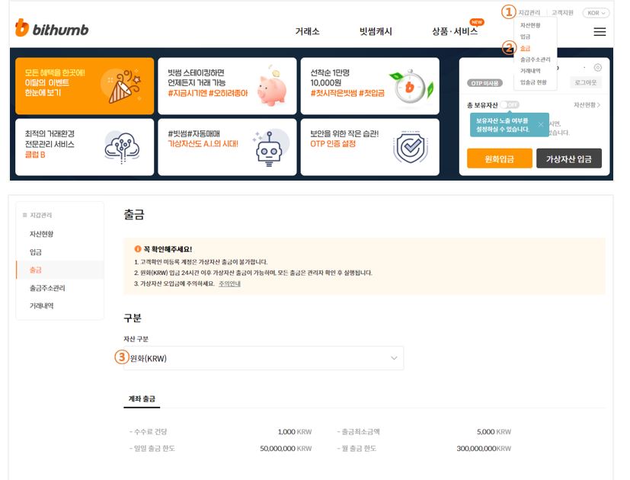The width and height of the screenshot is (630, 480).
Task: Open the hamburger menu icon
Action: 600,32
